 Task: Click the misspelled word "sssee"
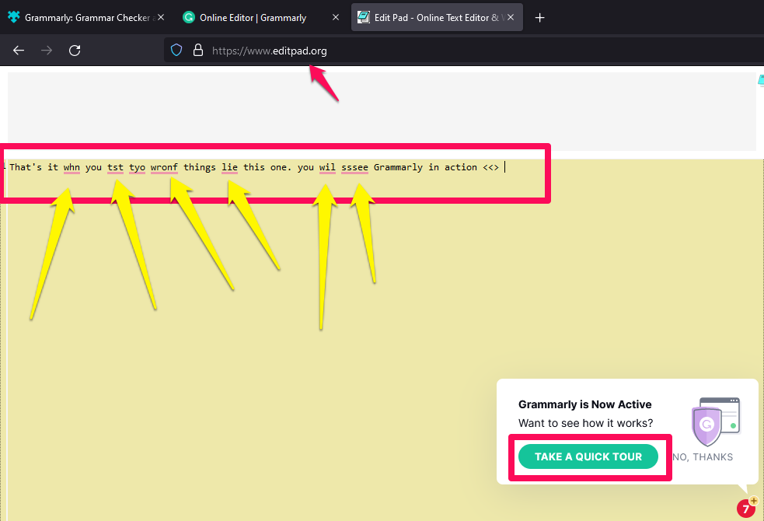coord(354,168)
